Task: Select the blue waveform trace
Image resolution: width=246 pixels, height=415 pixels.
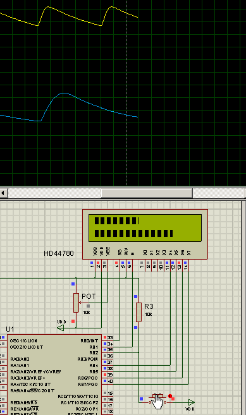Action: (x=69, y=107)
